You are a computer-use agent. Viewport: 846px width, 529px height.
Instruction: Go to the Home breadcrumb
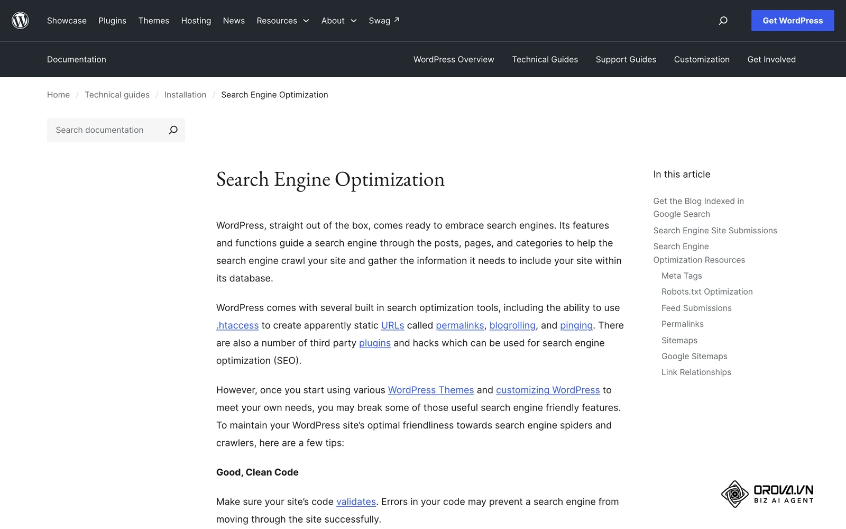(58, 95)
